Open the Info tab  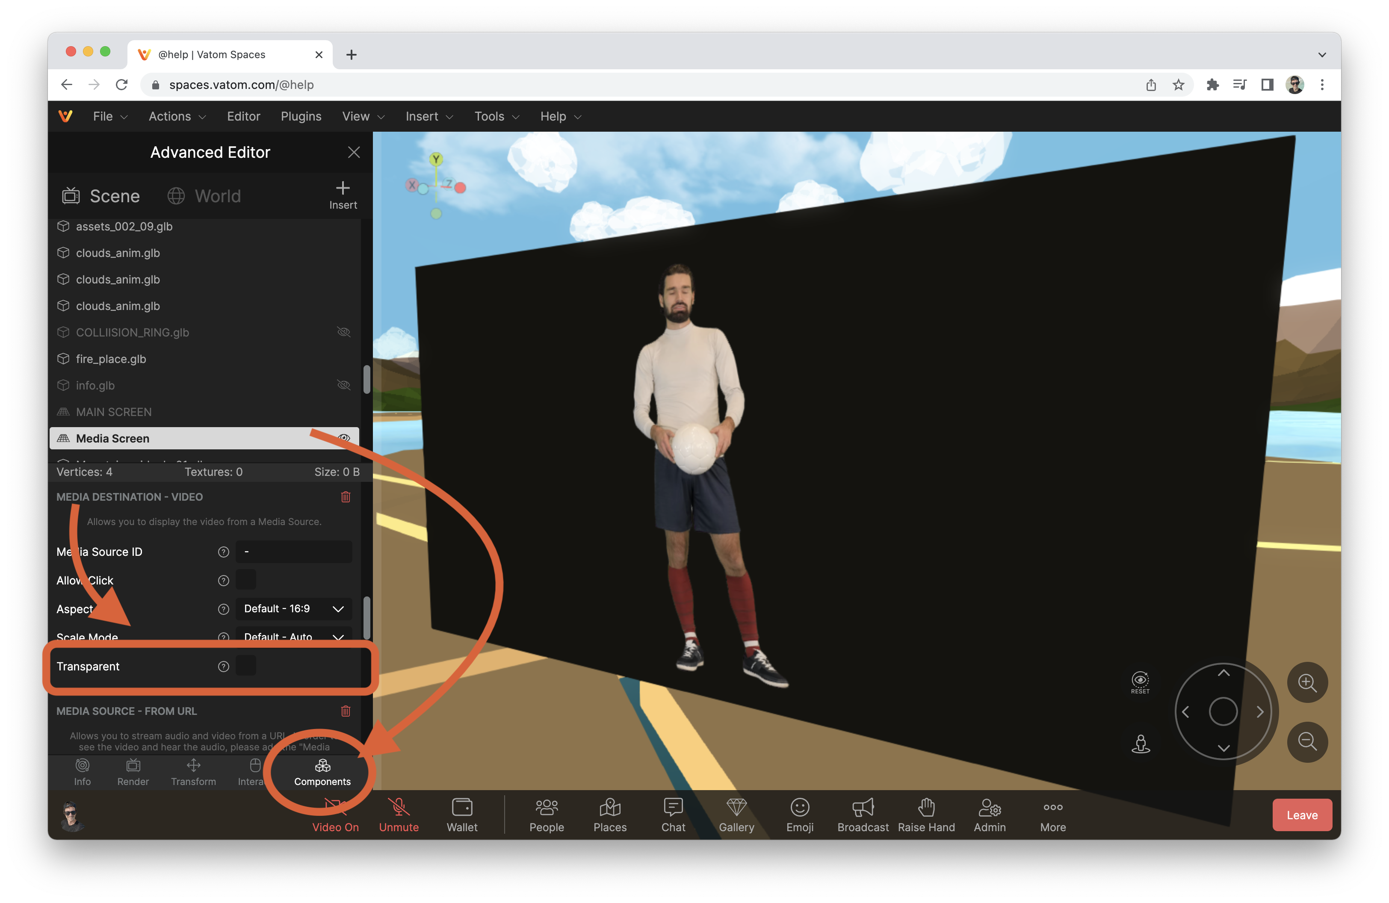(82, 772)
